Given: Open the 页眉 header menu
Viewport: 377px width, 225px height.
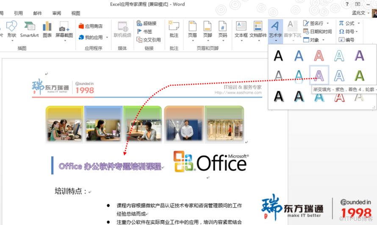Looking at the screenshot, I should (192, 30).
